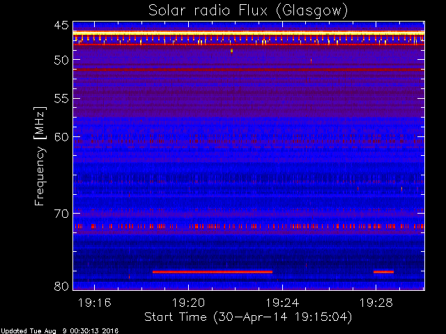The width and height of the screenshot is (446, 334).
Task: Select the '45' frequency axis label
Action: point(61,25)
